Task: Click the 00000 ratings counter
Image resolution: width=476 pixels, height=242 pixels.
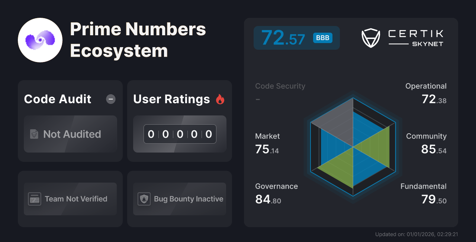Action: (x=180, y=134)
